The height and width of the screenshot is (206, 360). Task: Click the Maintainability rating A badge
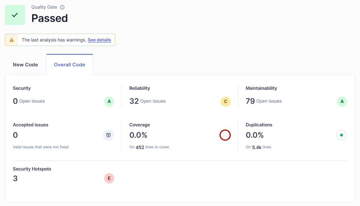tap(342, 101)
